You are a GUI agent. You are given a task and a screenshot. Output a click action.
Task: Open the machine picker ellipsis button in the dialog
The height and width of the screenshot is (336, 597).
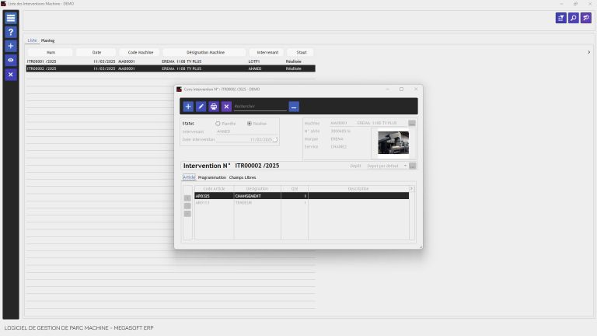(x=412, y=123)
